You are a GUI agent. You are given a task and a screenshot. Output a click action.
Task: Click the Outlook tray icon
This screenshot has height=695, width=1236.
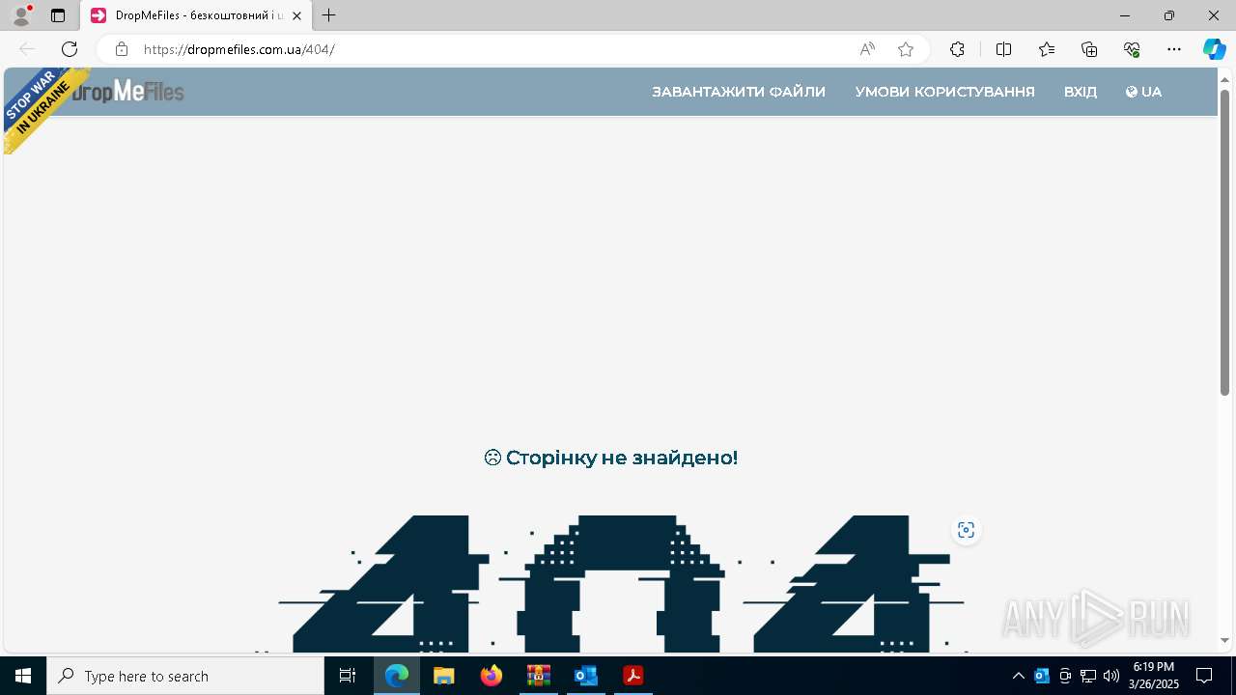click(x=1042, y=676)
